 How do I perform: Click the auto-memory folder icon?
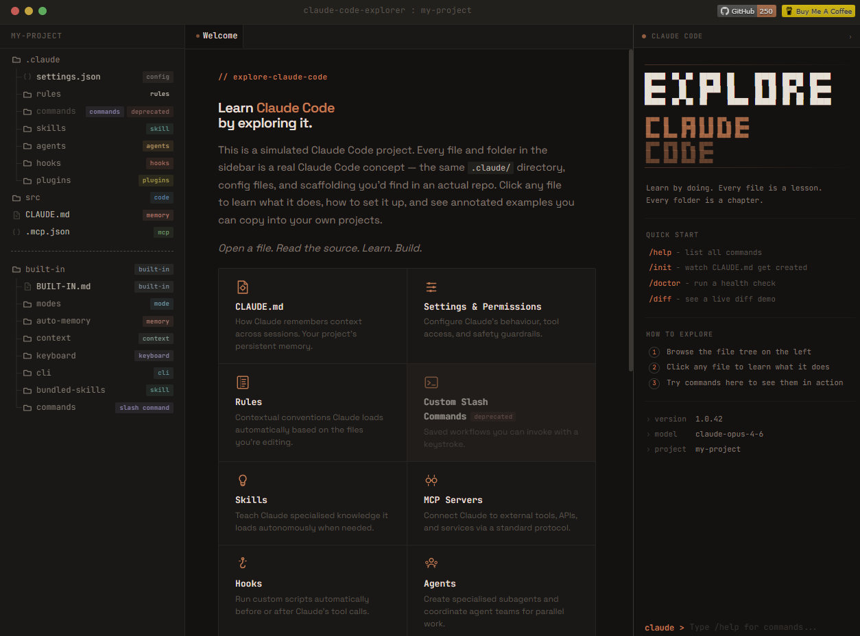point(27,321)
